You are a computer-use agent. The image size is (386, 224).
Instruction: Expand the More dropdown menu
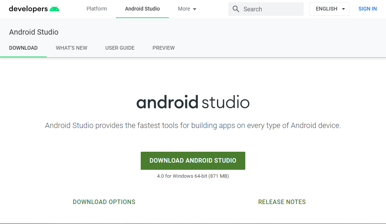[187, 9]
